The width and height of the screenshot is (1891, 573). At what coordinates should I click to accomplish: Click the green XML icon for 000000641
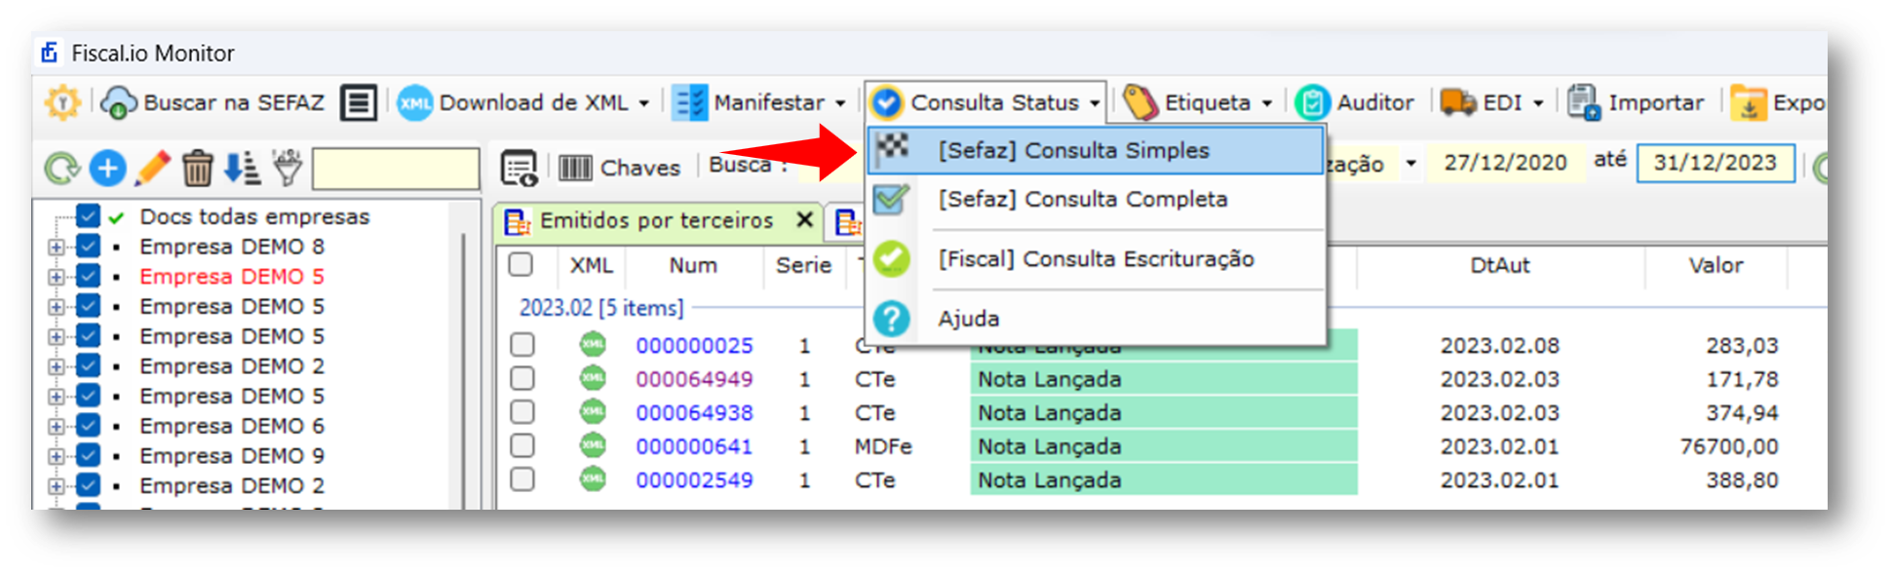click(x=593, y=445)
